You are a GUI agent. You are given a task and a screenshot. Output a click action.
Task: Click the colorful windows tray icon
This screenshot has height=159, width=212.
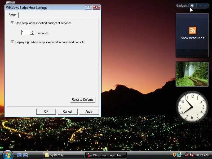[x=179, y=155]
